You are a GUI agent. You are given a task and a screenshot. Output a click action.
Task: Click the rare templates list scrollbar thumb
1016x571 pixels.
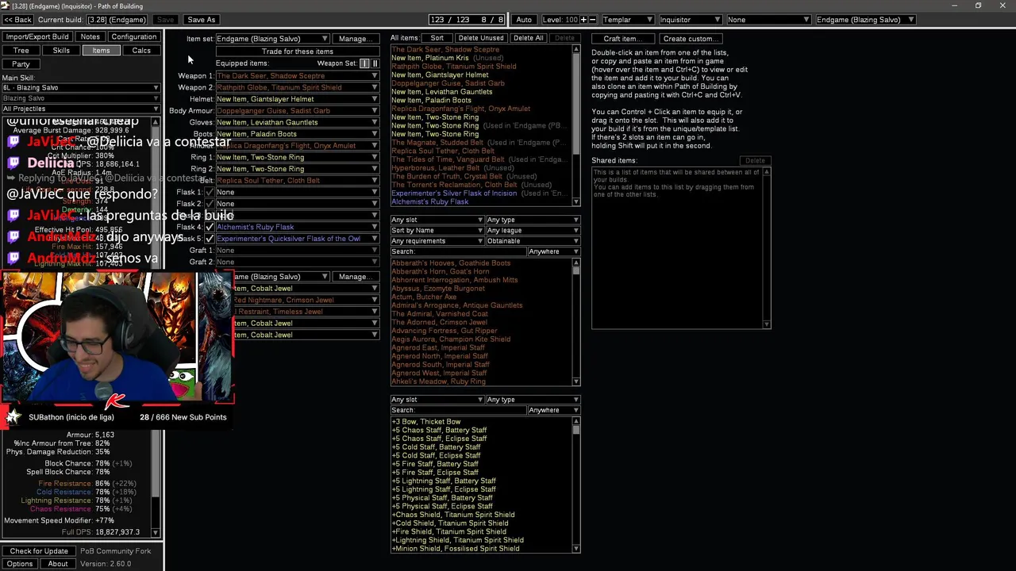point(576,430)
